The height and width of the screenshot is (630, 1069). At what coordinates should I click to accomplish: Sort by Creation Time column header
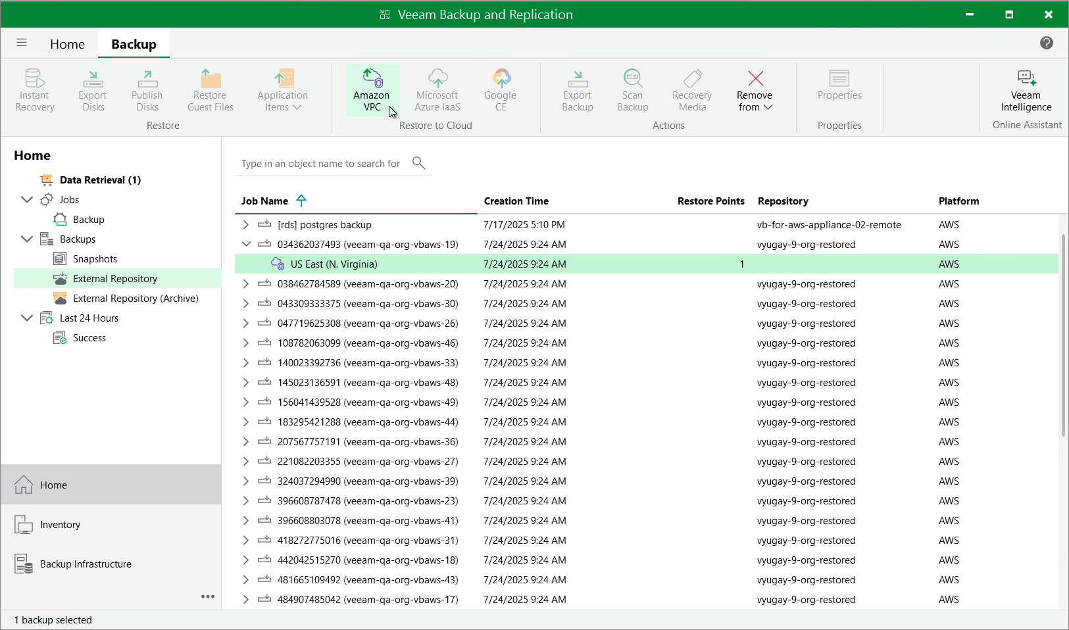516,201
